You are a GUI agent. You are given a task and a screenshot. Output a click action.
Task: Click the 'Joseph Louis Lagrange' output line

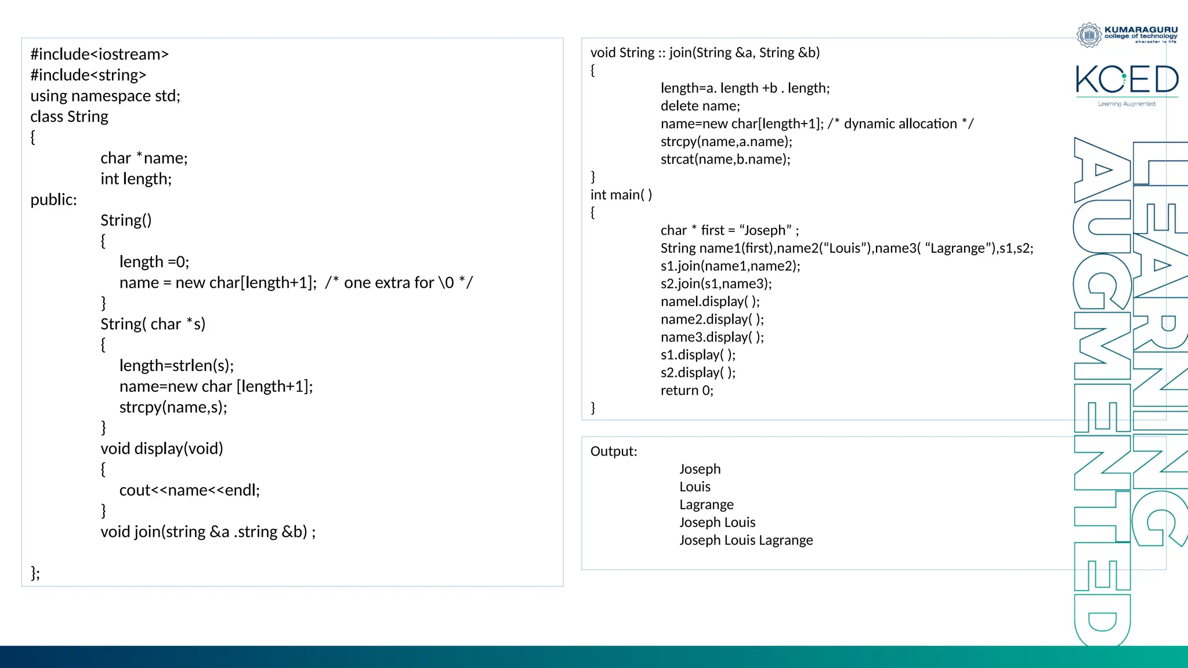(x=745, y=540)
